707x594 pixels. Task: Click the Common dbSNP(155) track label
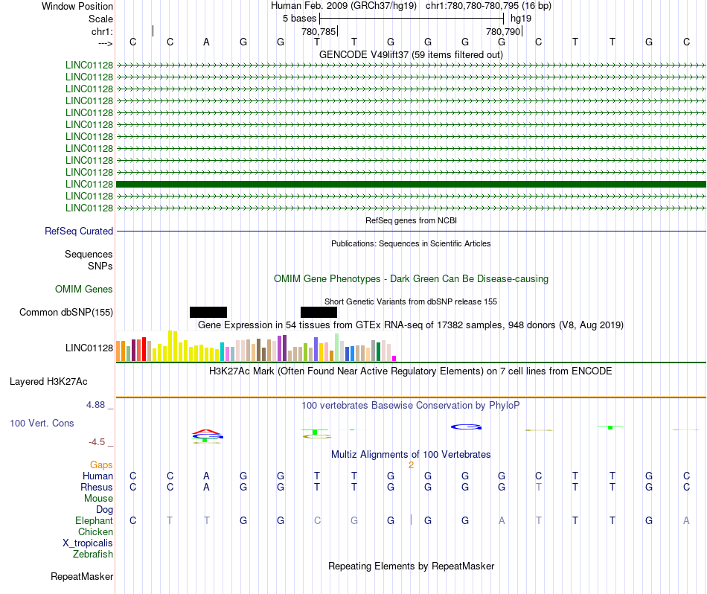pyautogui.click(x=65, y=312)
